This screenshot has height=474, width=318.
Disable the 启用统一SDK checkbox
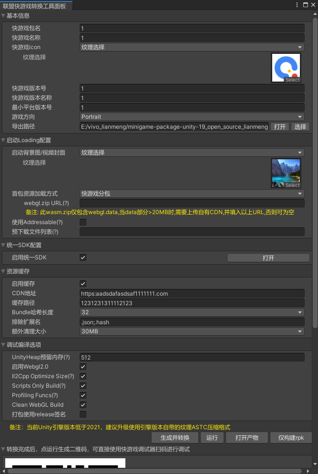[x=83, y=258]
